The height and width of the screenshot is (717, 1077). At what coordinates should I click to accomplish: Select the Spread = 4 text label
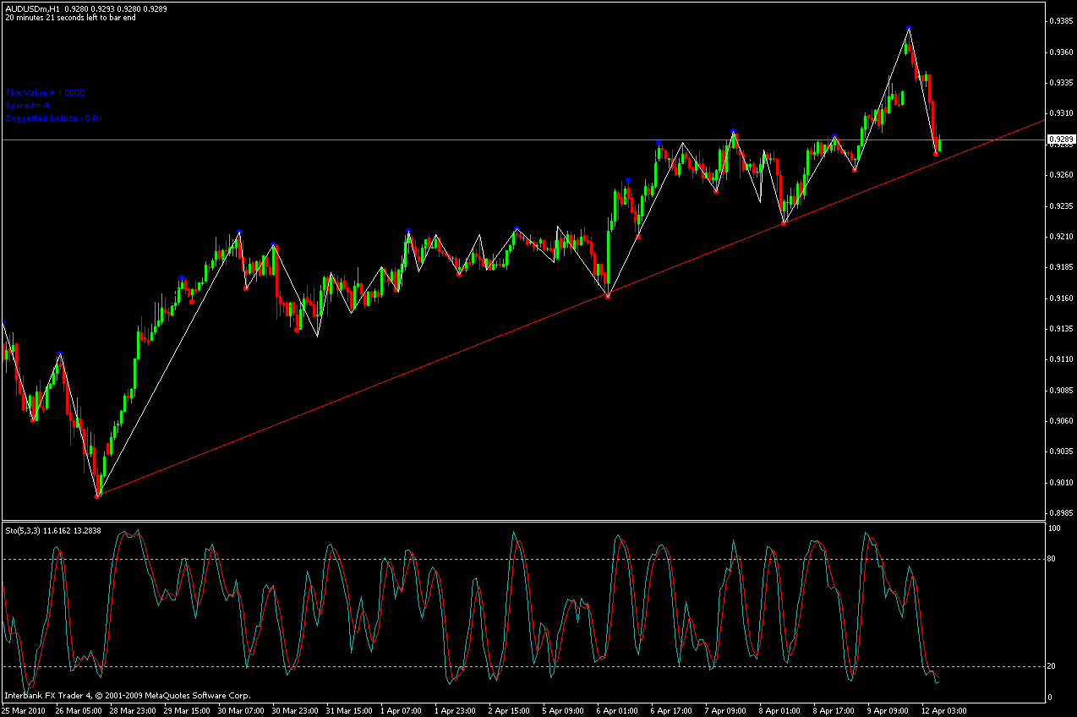[x=28, y=106]
